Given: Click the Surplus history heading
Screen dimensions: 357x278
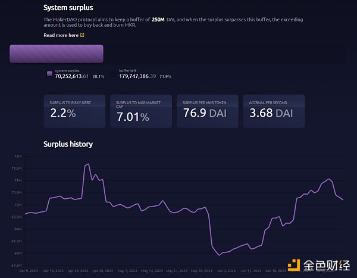Looking at the screenshot, I should [x=68, y=144].
